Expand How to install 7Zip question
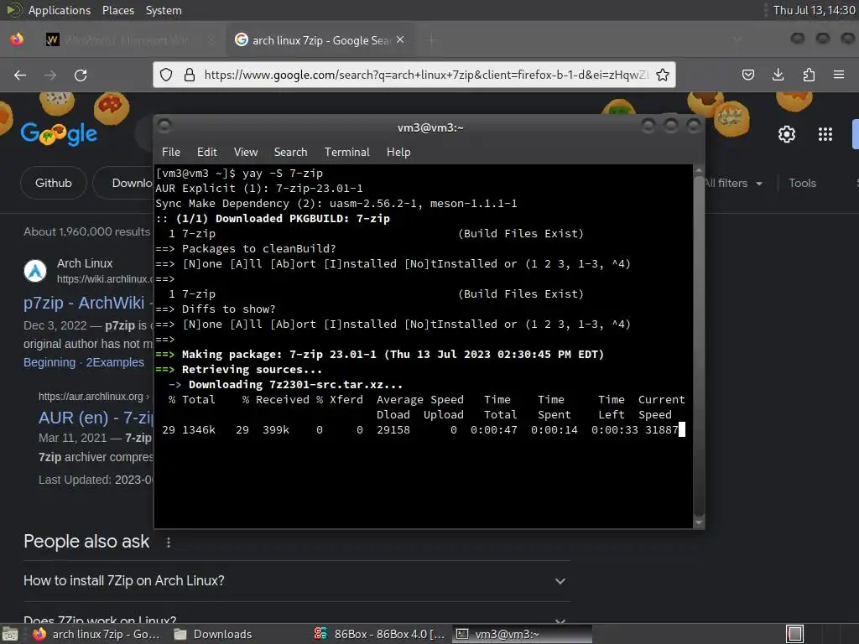The image size is (859, 644). coord(294,580)
